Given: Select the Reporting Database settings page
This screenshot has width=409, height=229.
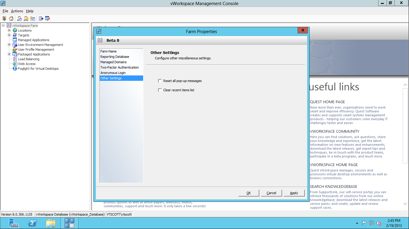Looking at the screenshot, I should [x=121, y=57].
